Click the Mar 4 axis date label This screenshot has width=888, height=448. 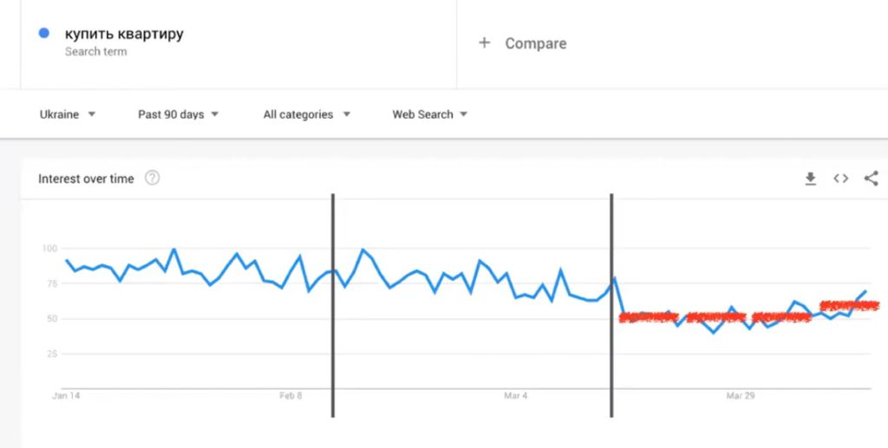tap(515, 396)
